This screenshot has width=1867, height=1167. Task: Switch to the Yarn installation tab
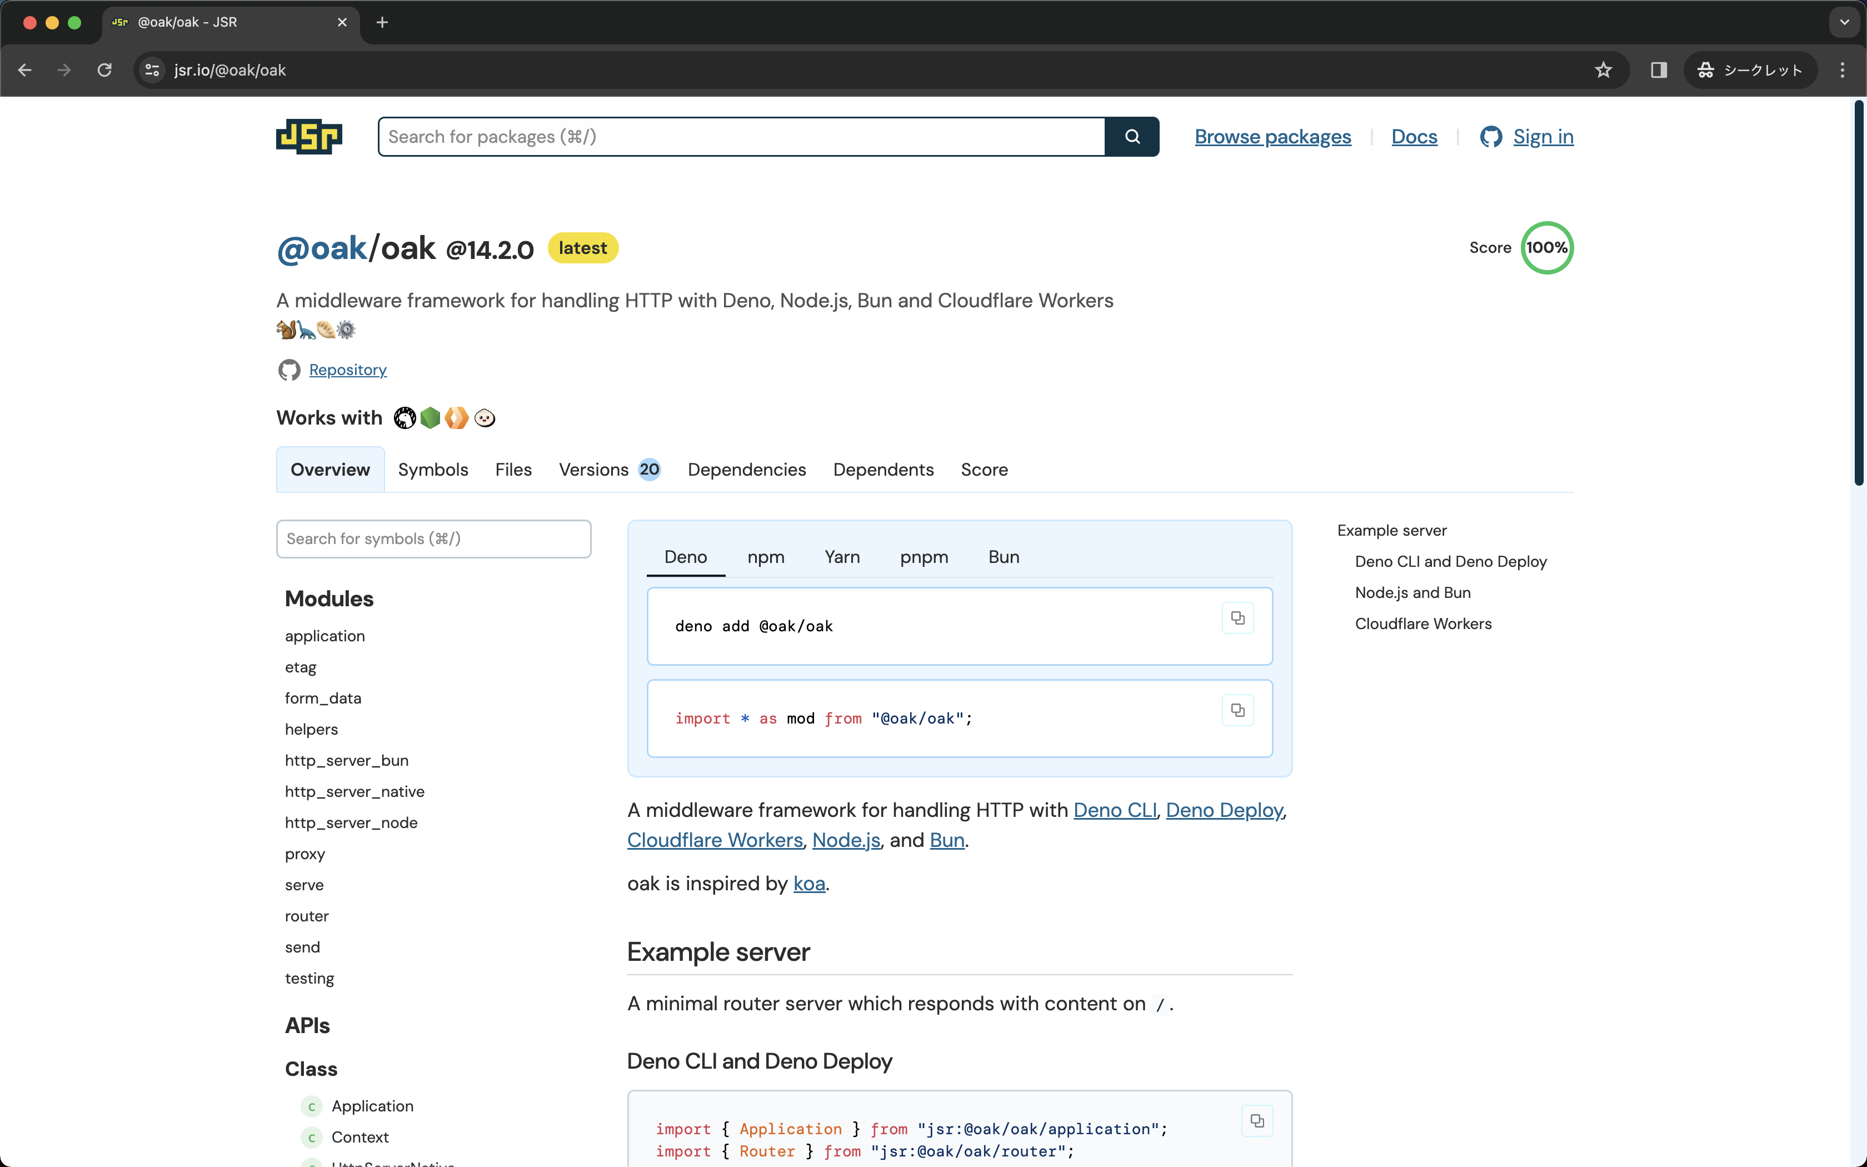[x=842, y=556]
